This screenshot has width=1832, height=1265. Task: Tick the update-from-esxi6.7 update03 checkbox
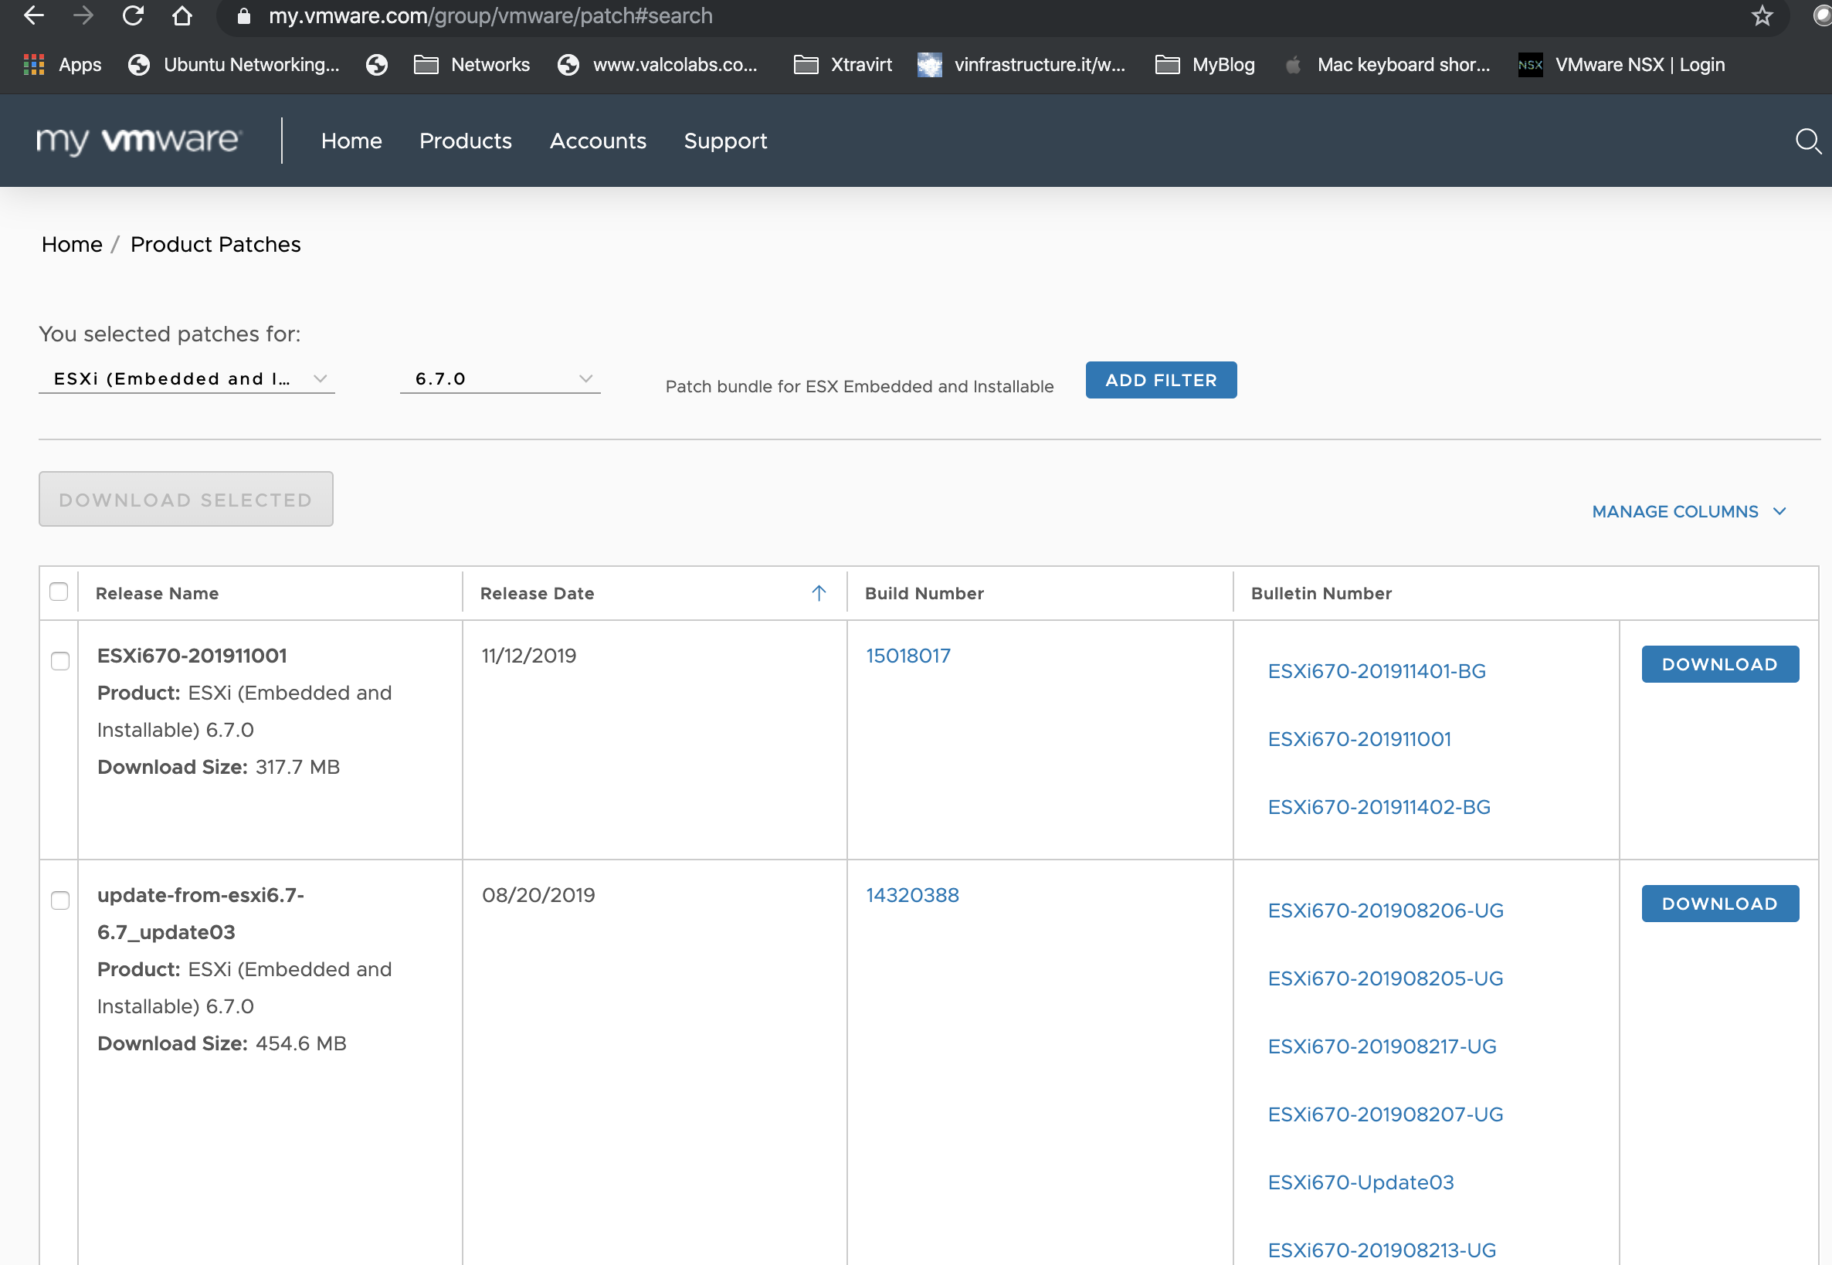coord(60,900)
